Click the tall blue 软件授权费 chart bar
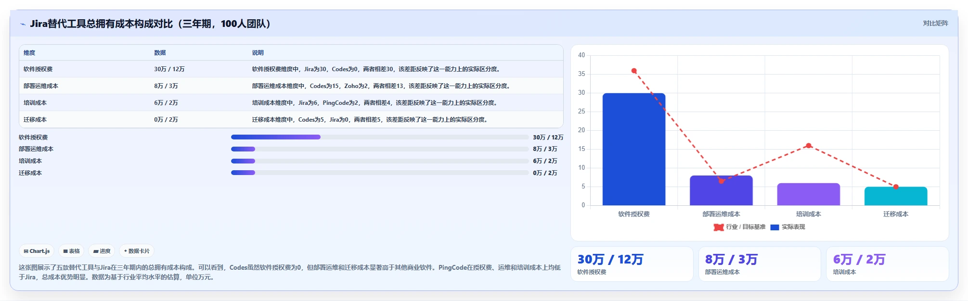Viewport: 968px width, 301px height. coord(634,149)
